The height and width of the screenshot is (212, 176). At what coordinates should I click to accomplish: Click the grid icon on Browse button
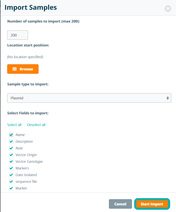tap(15, 69)
